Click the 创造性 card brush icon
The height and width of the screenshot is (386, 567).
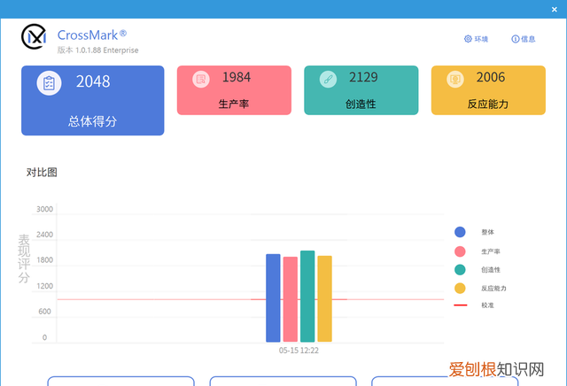[328, 79]
